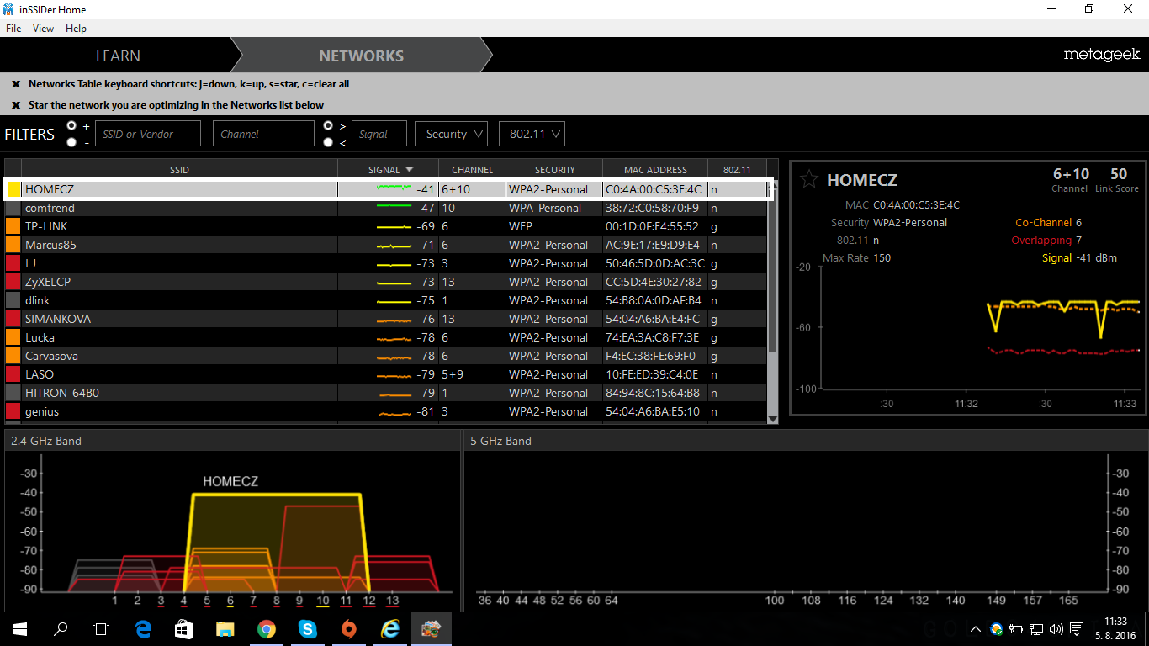Open the Help menu

point(76,29)
